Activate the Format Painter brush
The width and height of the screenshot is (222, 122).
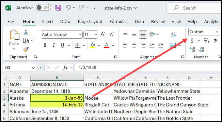tap(26, 49)
